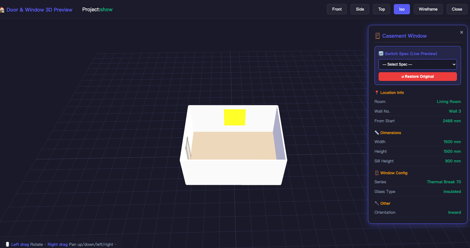
Task: Click the Casement Window panel title icon
Action: (x=378, y=36)
